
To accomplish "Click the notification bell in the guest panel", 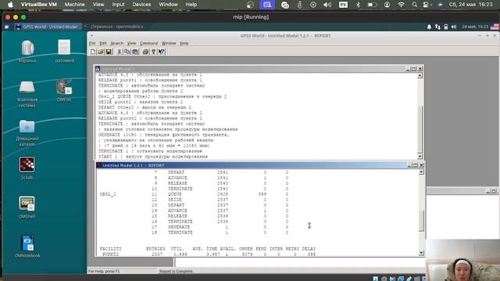I will click(x=429, y=27).
